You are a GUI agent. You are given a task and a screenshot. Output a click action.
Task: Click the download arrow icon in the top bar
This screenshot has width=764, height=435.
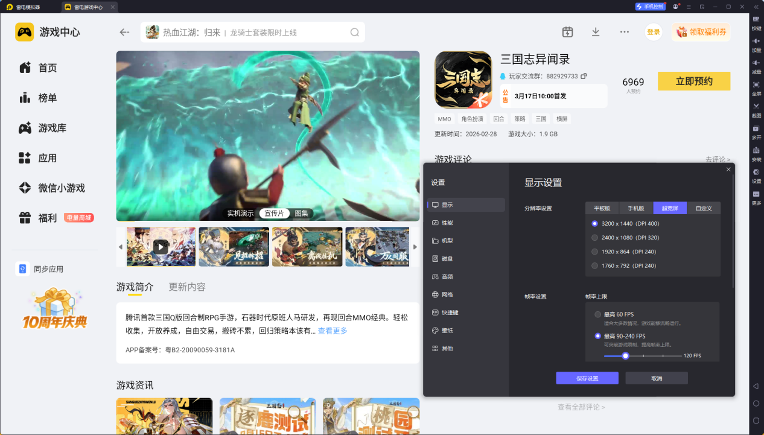596,32
